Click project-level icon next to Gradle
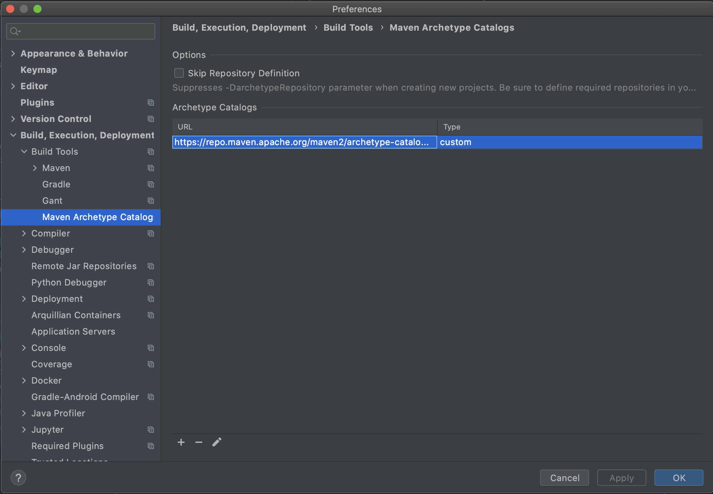 tap(151, 184)
